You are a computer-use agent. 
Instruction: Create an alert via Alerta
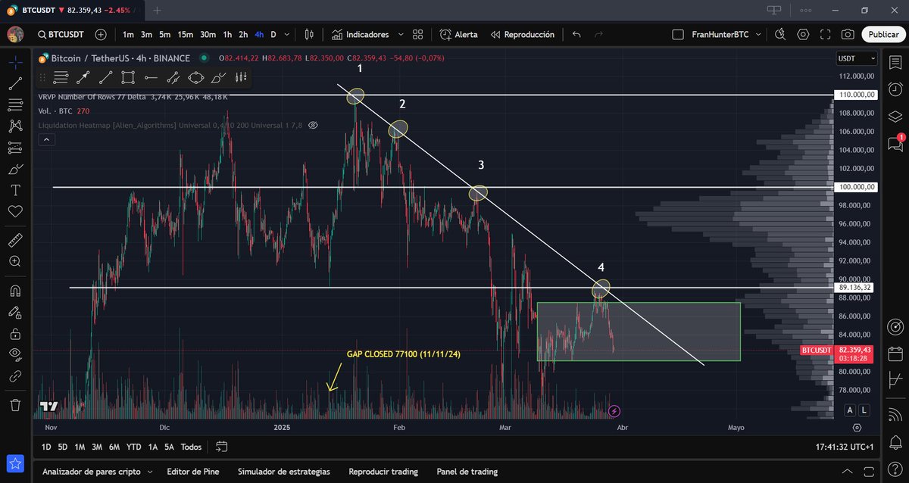coord(459,34)
